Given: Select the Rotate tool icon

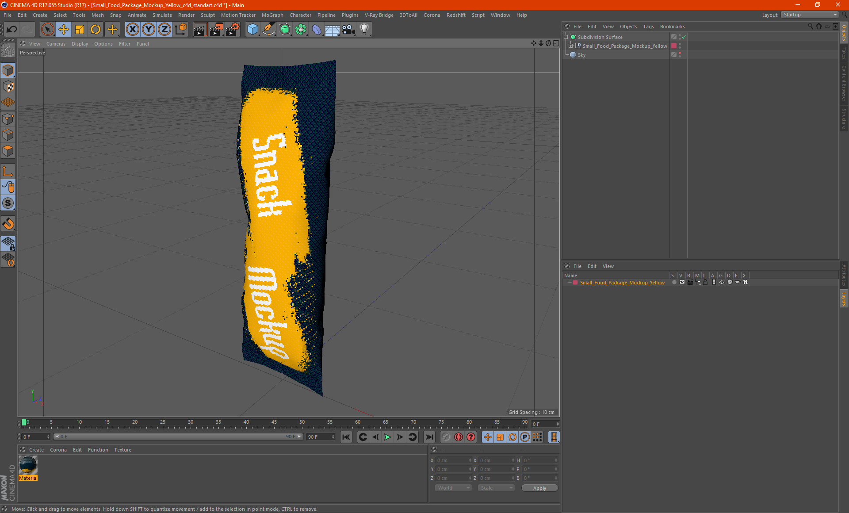Looking at the screenshot, I should (x=96, y=30).
